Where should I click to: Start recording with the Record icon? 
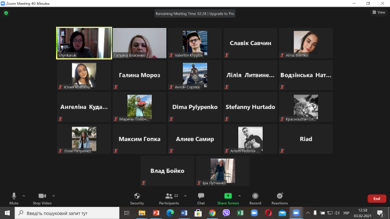click(x=255, y=196)
